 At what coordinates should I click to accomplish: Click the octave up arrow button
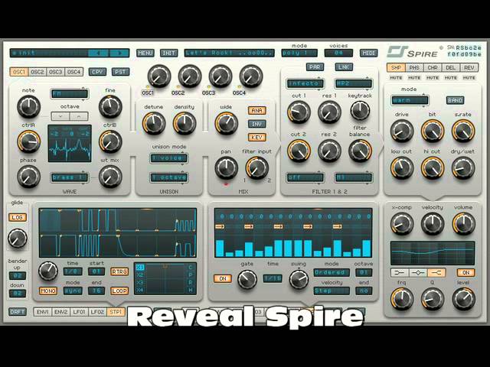point(79,116)
